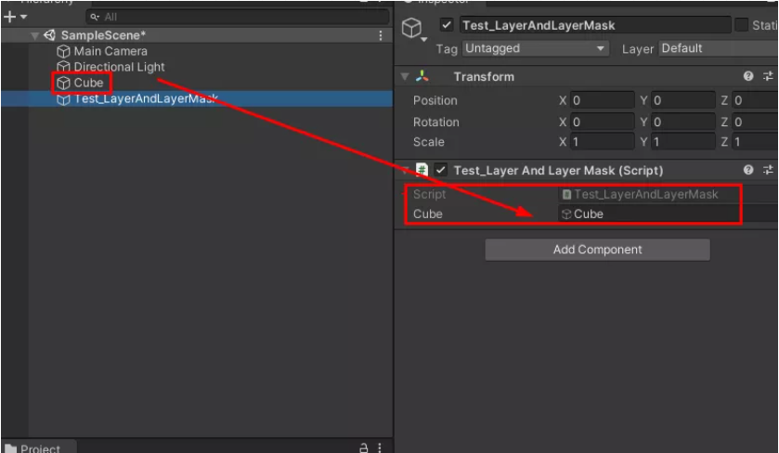
Task: Edit the object name field Test_LayerAndLayerMask
Action: coord(595,25)
